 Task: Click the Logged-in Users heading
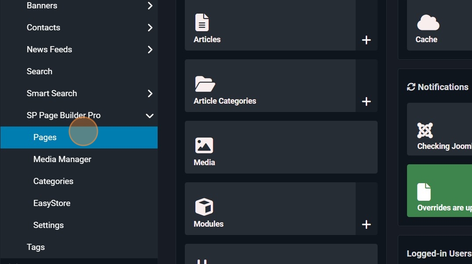tap(439, 253)
